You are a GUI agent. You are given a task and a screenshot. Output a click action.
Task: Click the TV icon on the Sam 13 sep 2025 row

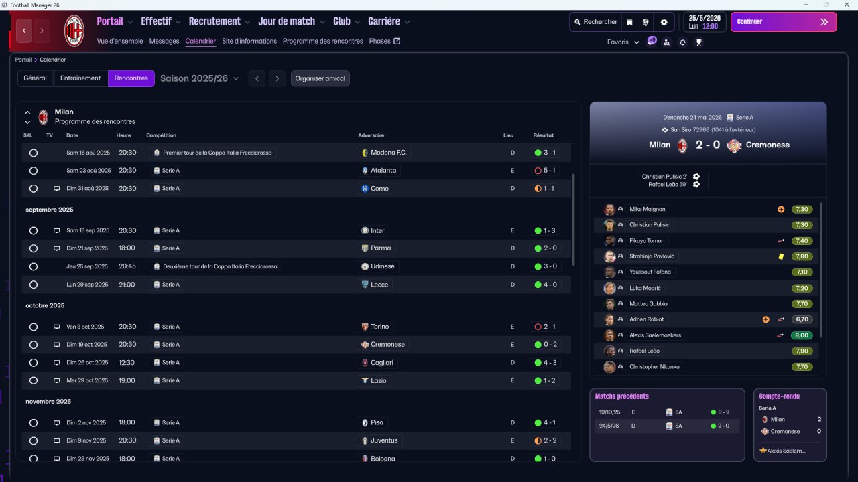57,231
